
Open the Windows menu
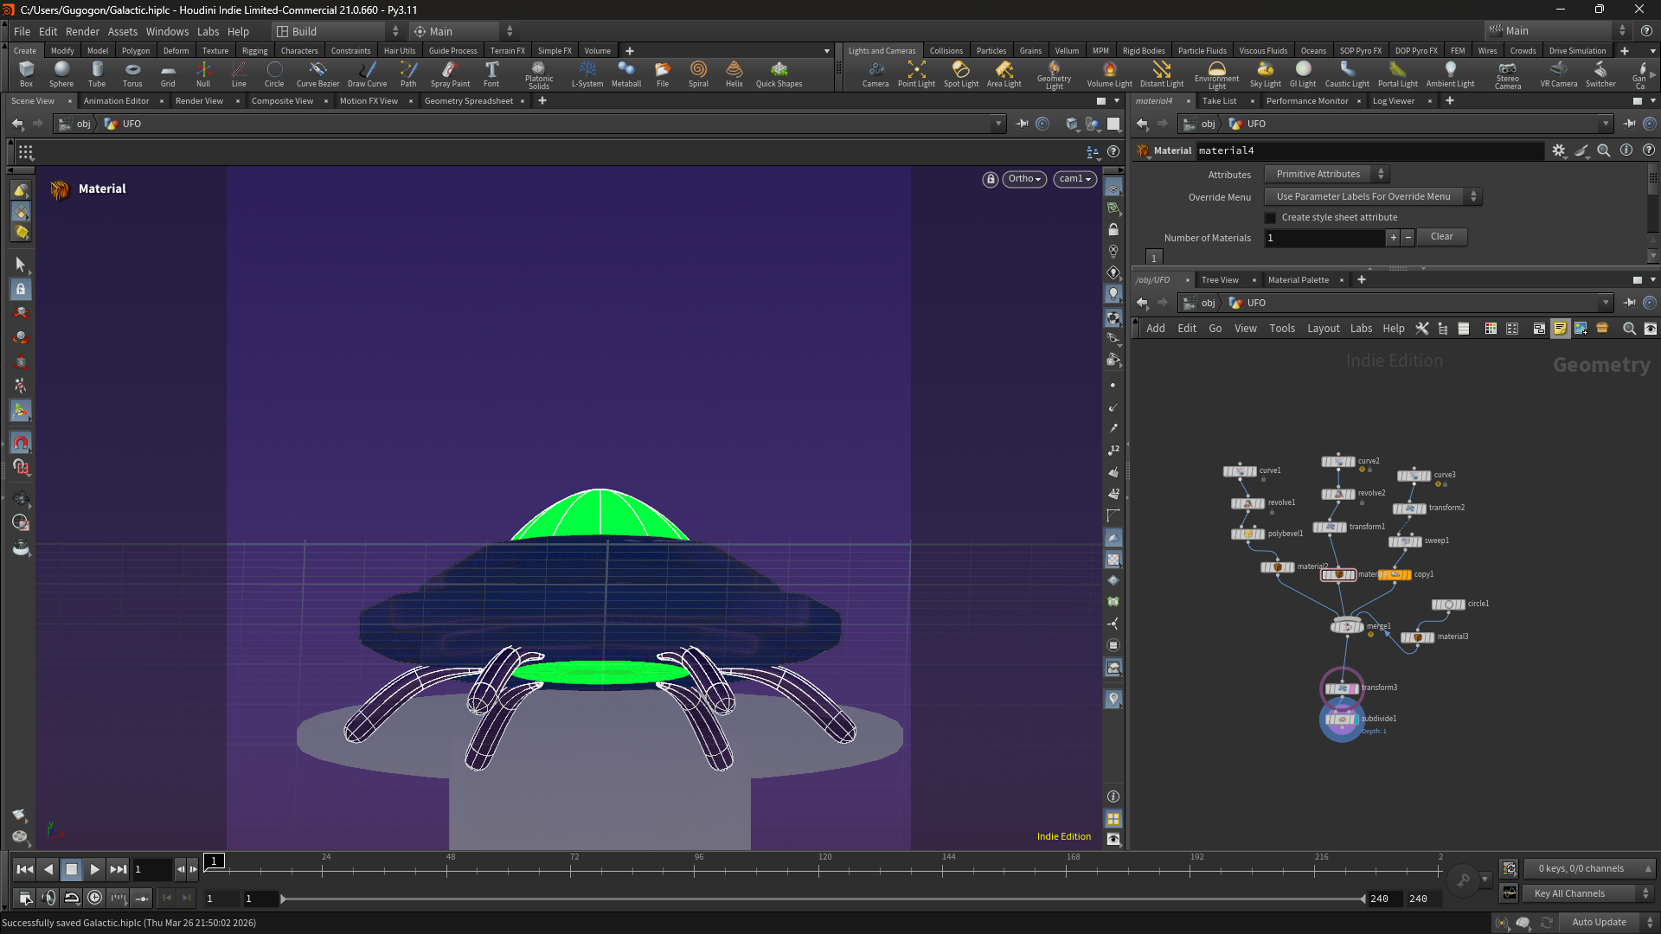(x=167, y=31)
